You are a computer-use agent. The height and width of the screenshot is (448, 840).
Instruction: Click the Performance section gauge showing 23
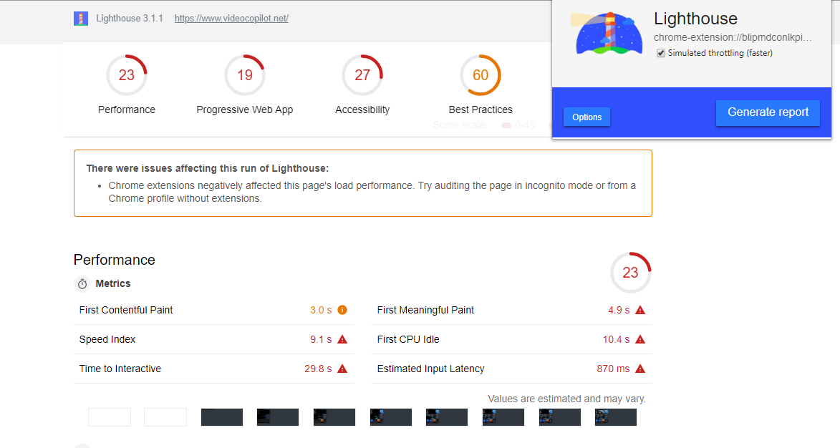(630, 273)
